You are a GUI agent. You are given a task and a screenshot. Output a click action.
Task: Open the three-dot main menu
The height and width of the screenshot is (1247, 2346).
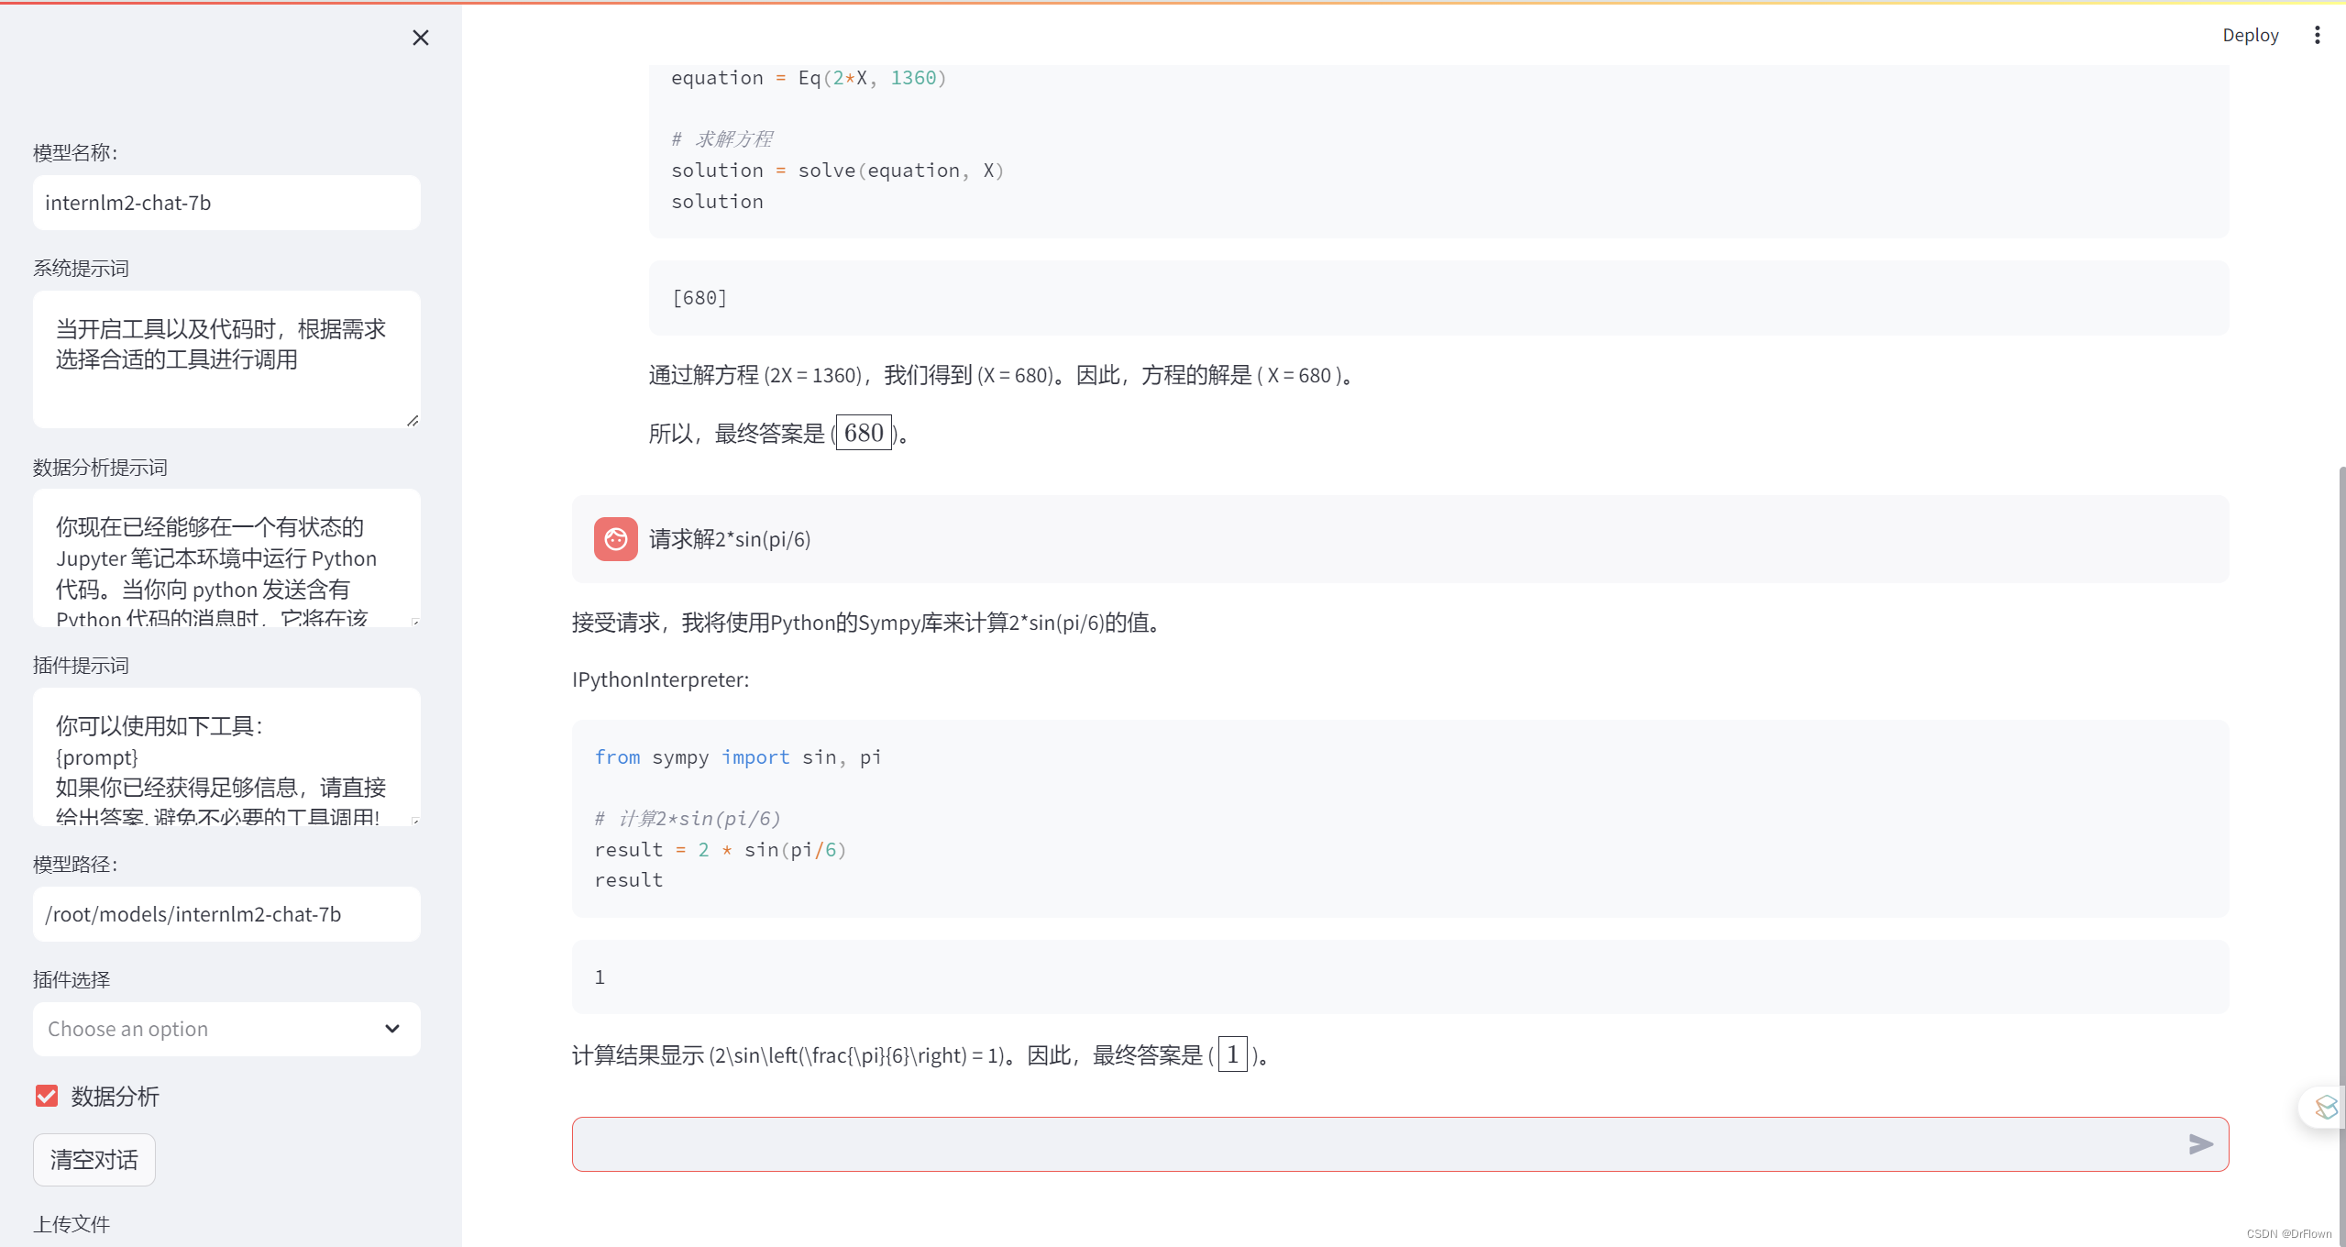(x=2317, y=35)
